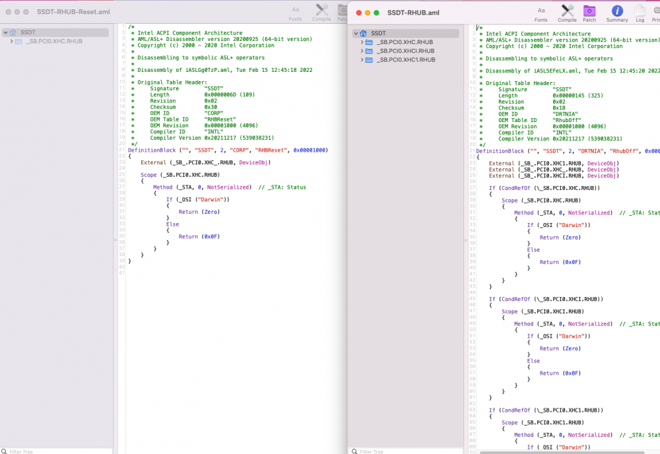The width and height of the screenshot is (660, 454).
Task: Show the Summary info icon
Action: coord(617,14)
